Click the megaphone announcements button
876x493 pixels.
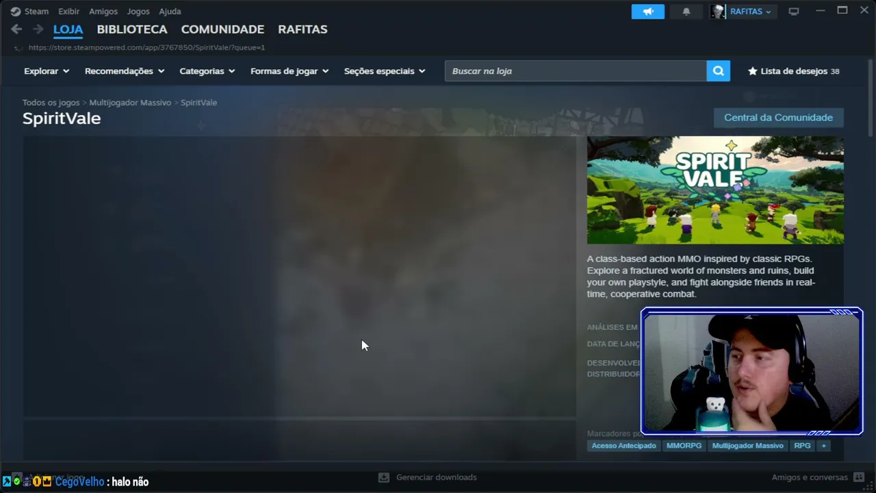647,12
